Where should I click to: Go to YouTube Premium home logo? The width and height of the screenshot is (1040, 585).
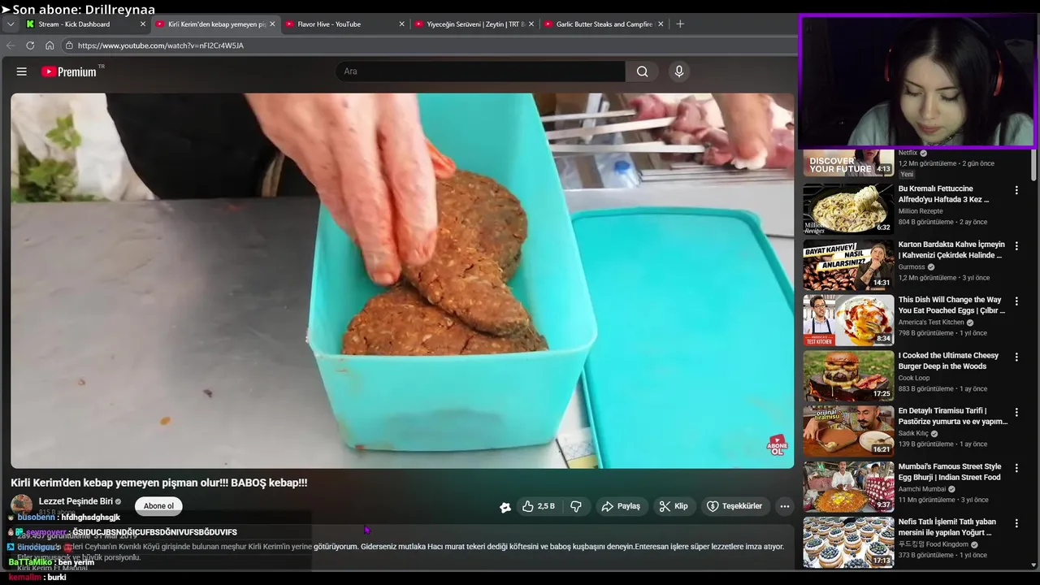coord(69,71)
